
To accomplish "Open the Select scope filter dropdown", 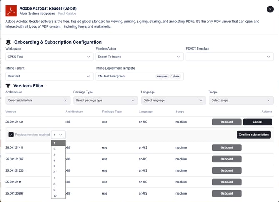I will [x=241, y=100].
